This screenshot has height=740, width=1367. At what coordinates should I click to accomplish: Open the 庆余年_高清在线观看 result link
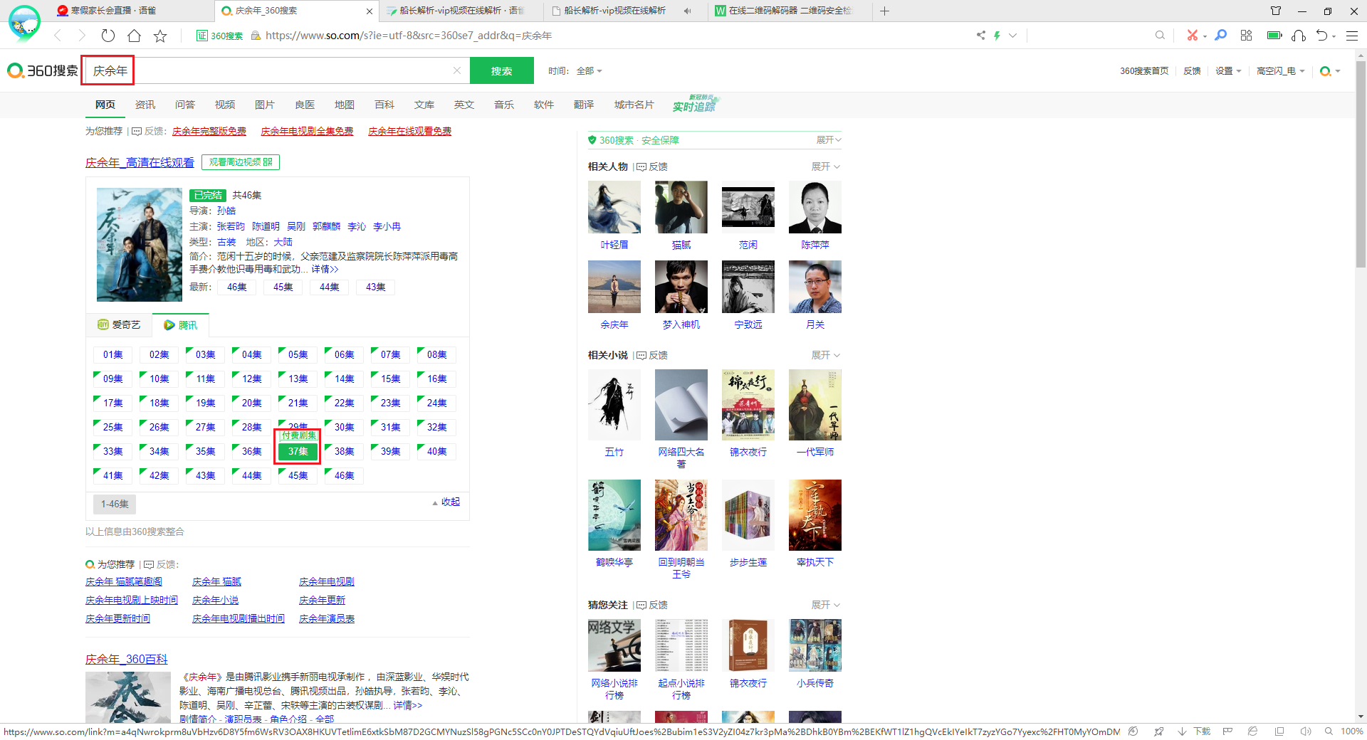(140, 162)
